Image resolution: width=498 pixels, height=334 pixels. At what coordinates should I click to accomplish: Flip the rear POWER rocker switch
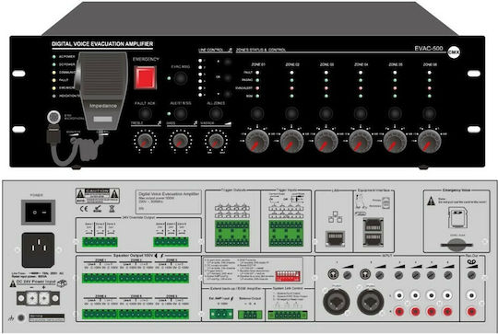tap(38, 213)
